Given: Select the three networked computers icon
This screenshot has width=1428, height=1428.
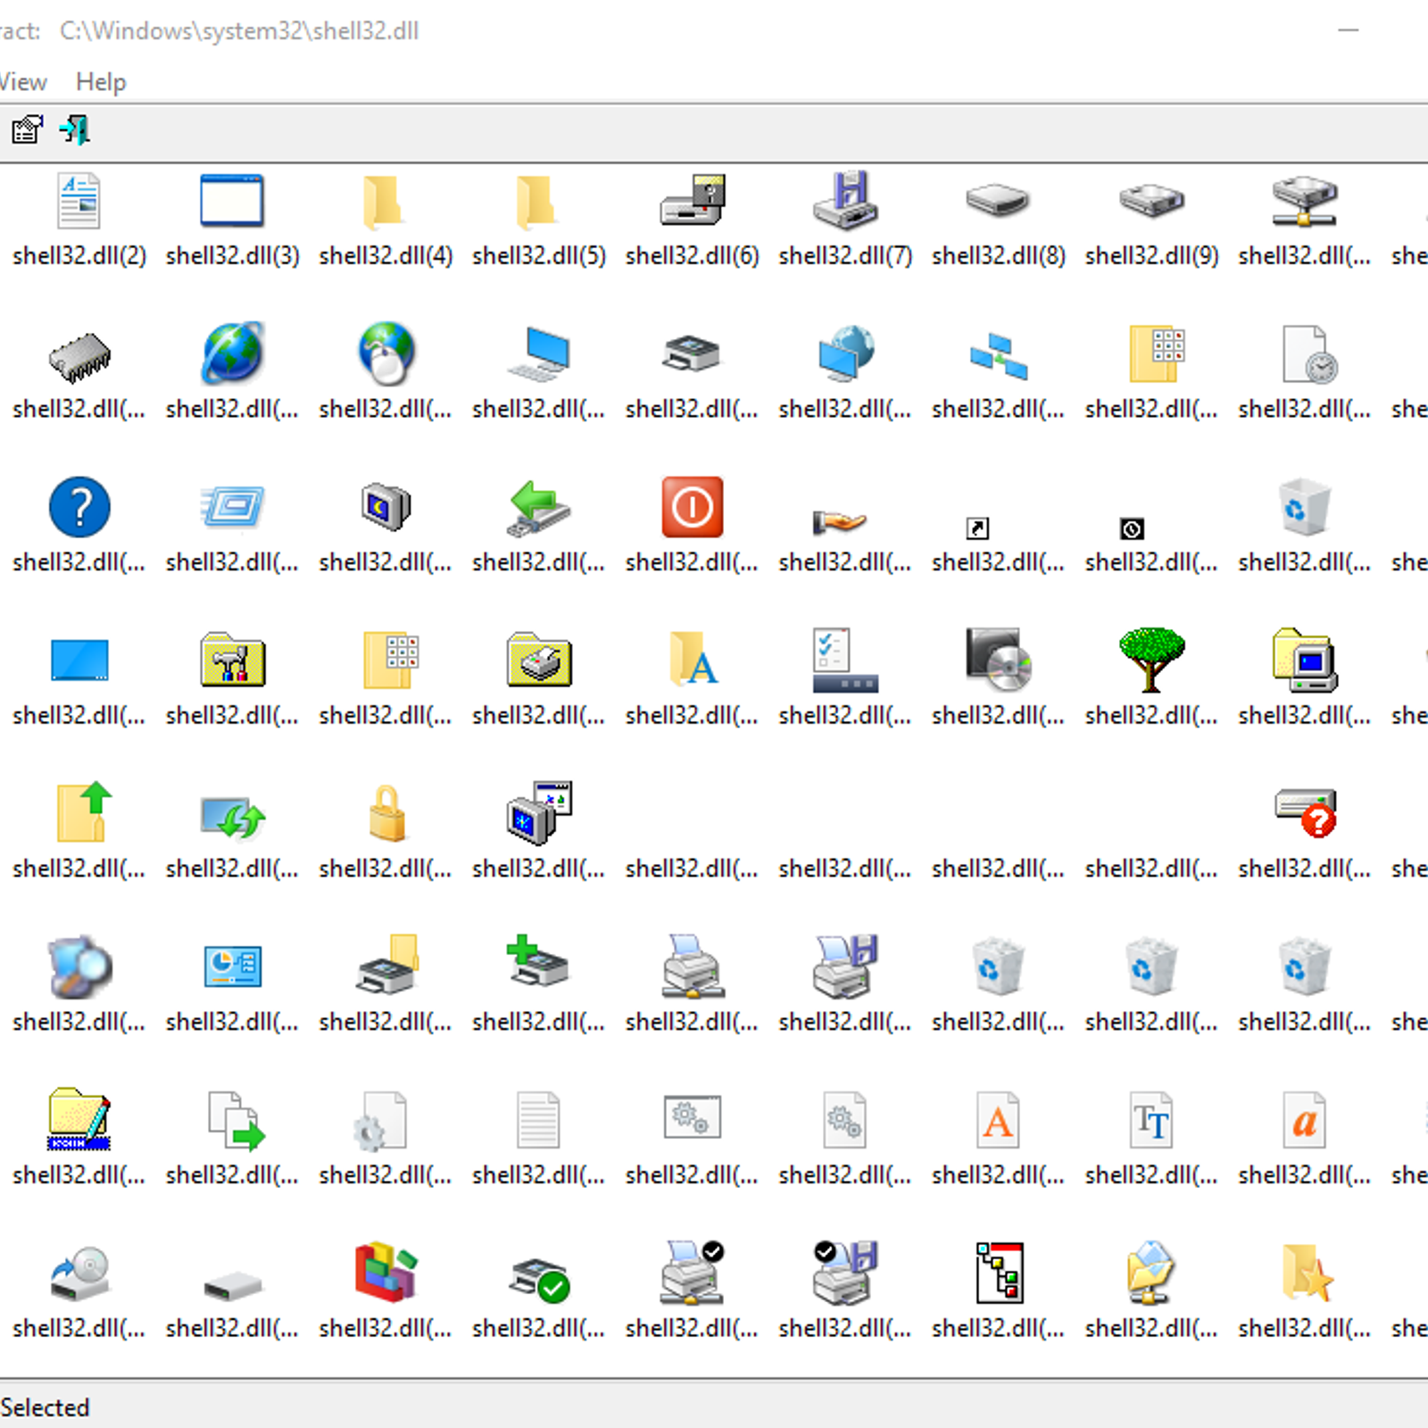Looking at the screenshot, I should click(998, 356).
